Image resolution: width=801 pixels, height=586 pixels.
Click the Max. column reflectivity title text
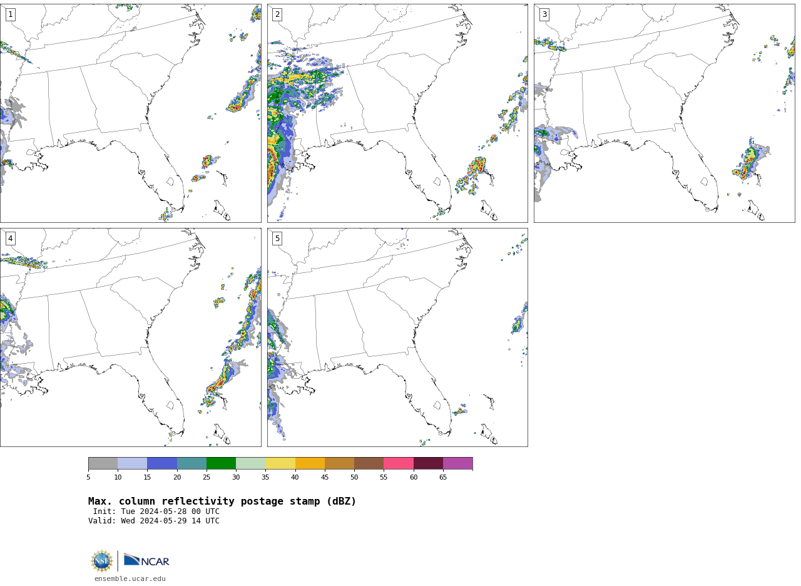tap(222, 501)
